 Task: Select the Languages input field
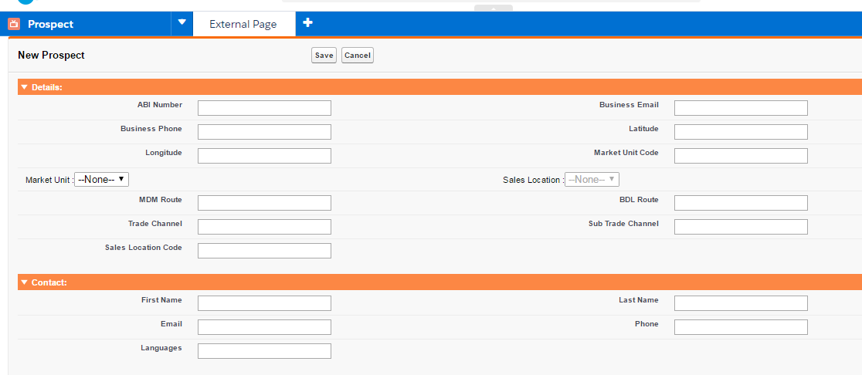coord(264,351)
